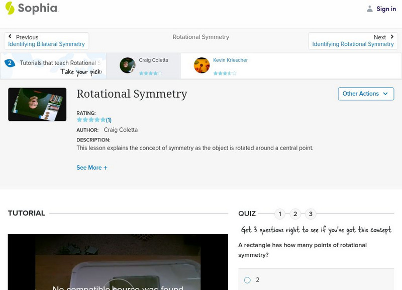Screen dimensions: 402x290
Task: Open the Other Actions dropdown
Action: coord(365,94)
